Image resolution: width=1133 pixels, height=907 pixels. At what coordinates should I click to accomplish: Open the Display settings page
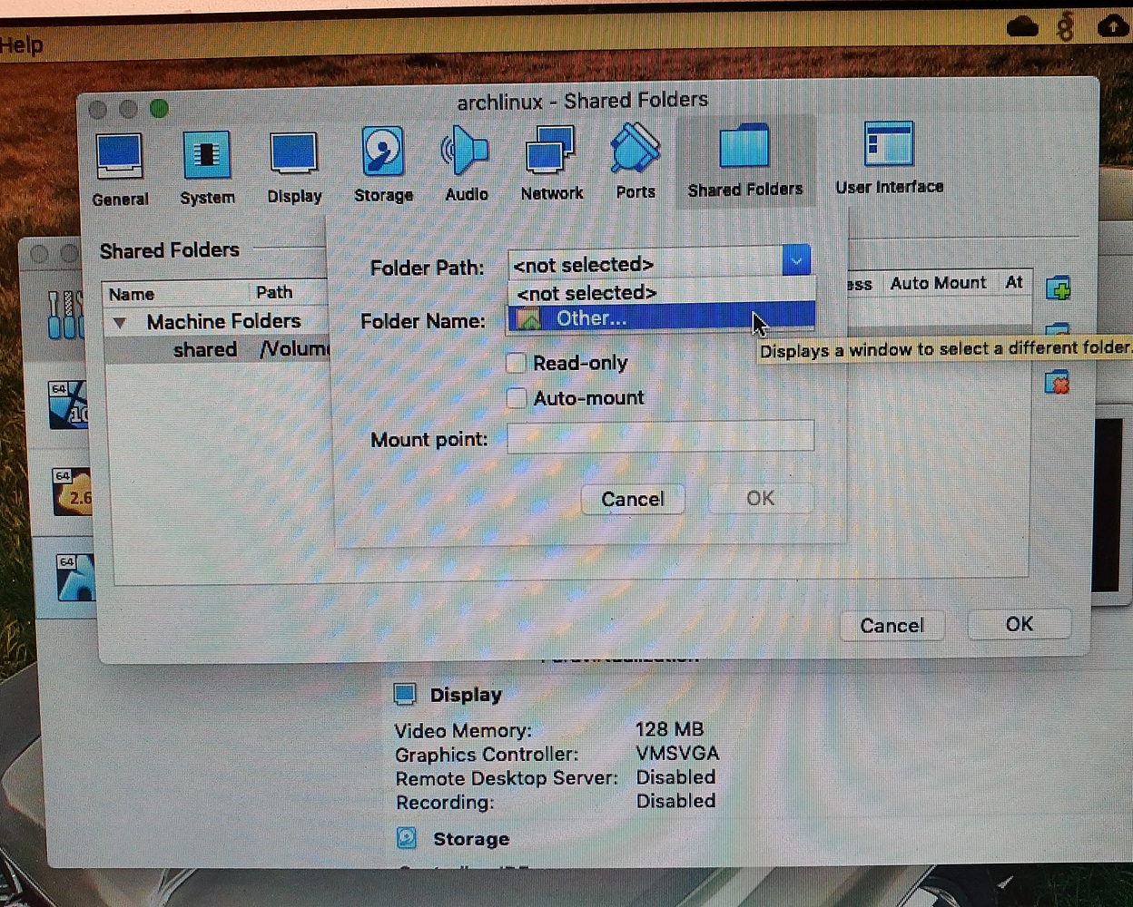[292, 163]
